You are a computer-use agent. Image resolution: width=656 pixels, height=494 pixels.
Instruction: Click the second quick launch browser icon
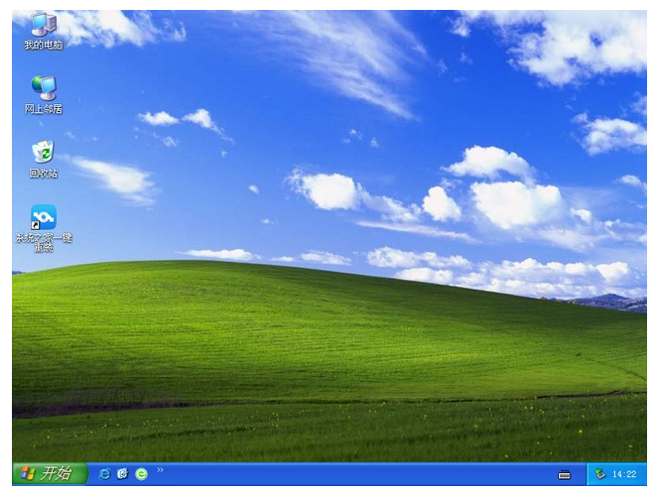point(123,474)
